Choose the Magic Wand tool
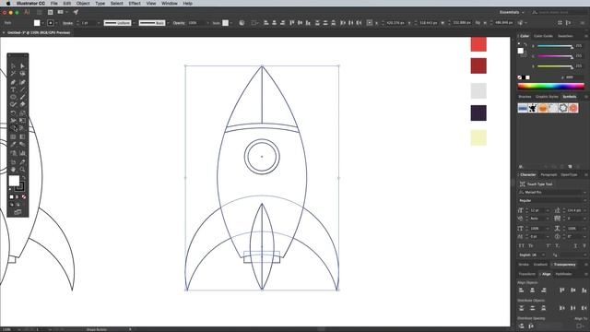 pyautogui.click(x=13, y=74)
